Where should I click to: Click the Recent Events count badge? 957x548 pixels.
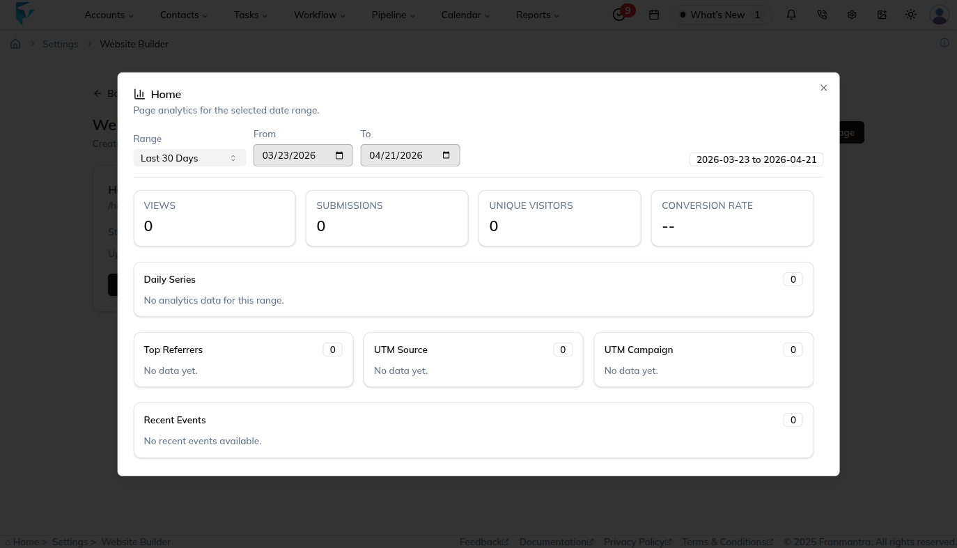pyautogui.click(x=793, y=420)
